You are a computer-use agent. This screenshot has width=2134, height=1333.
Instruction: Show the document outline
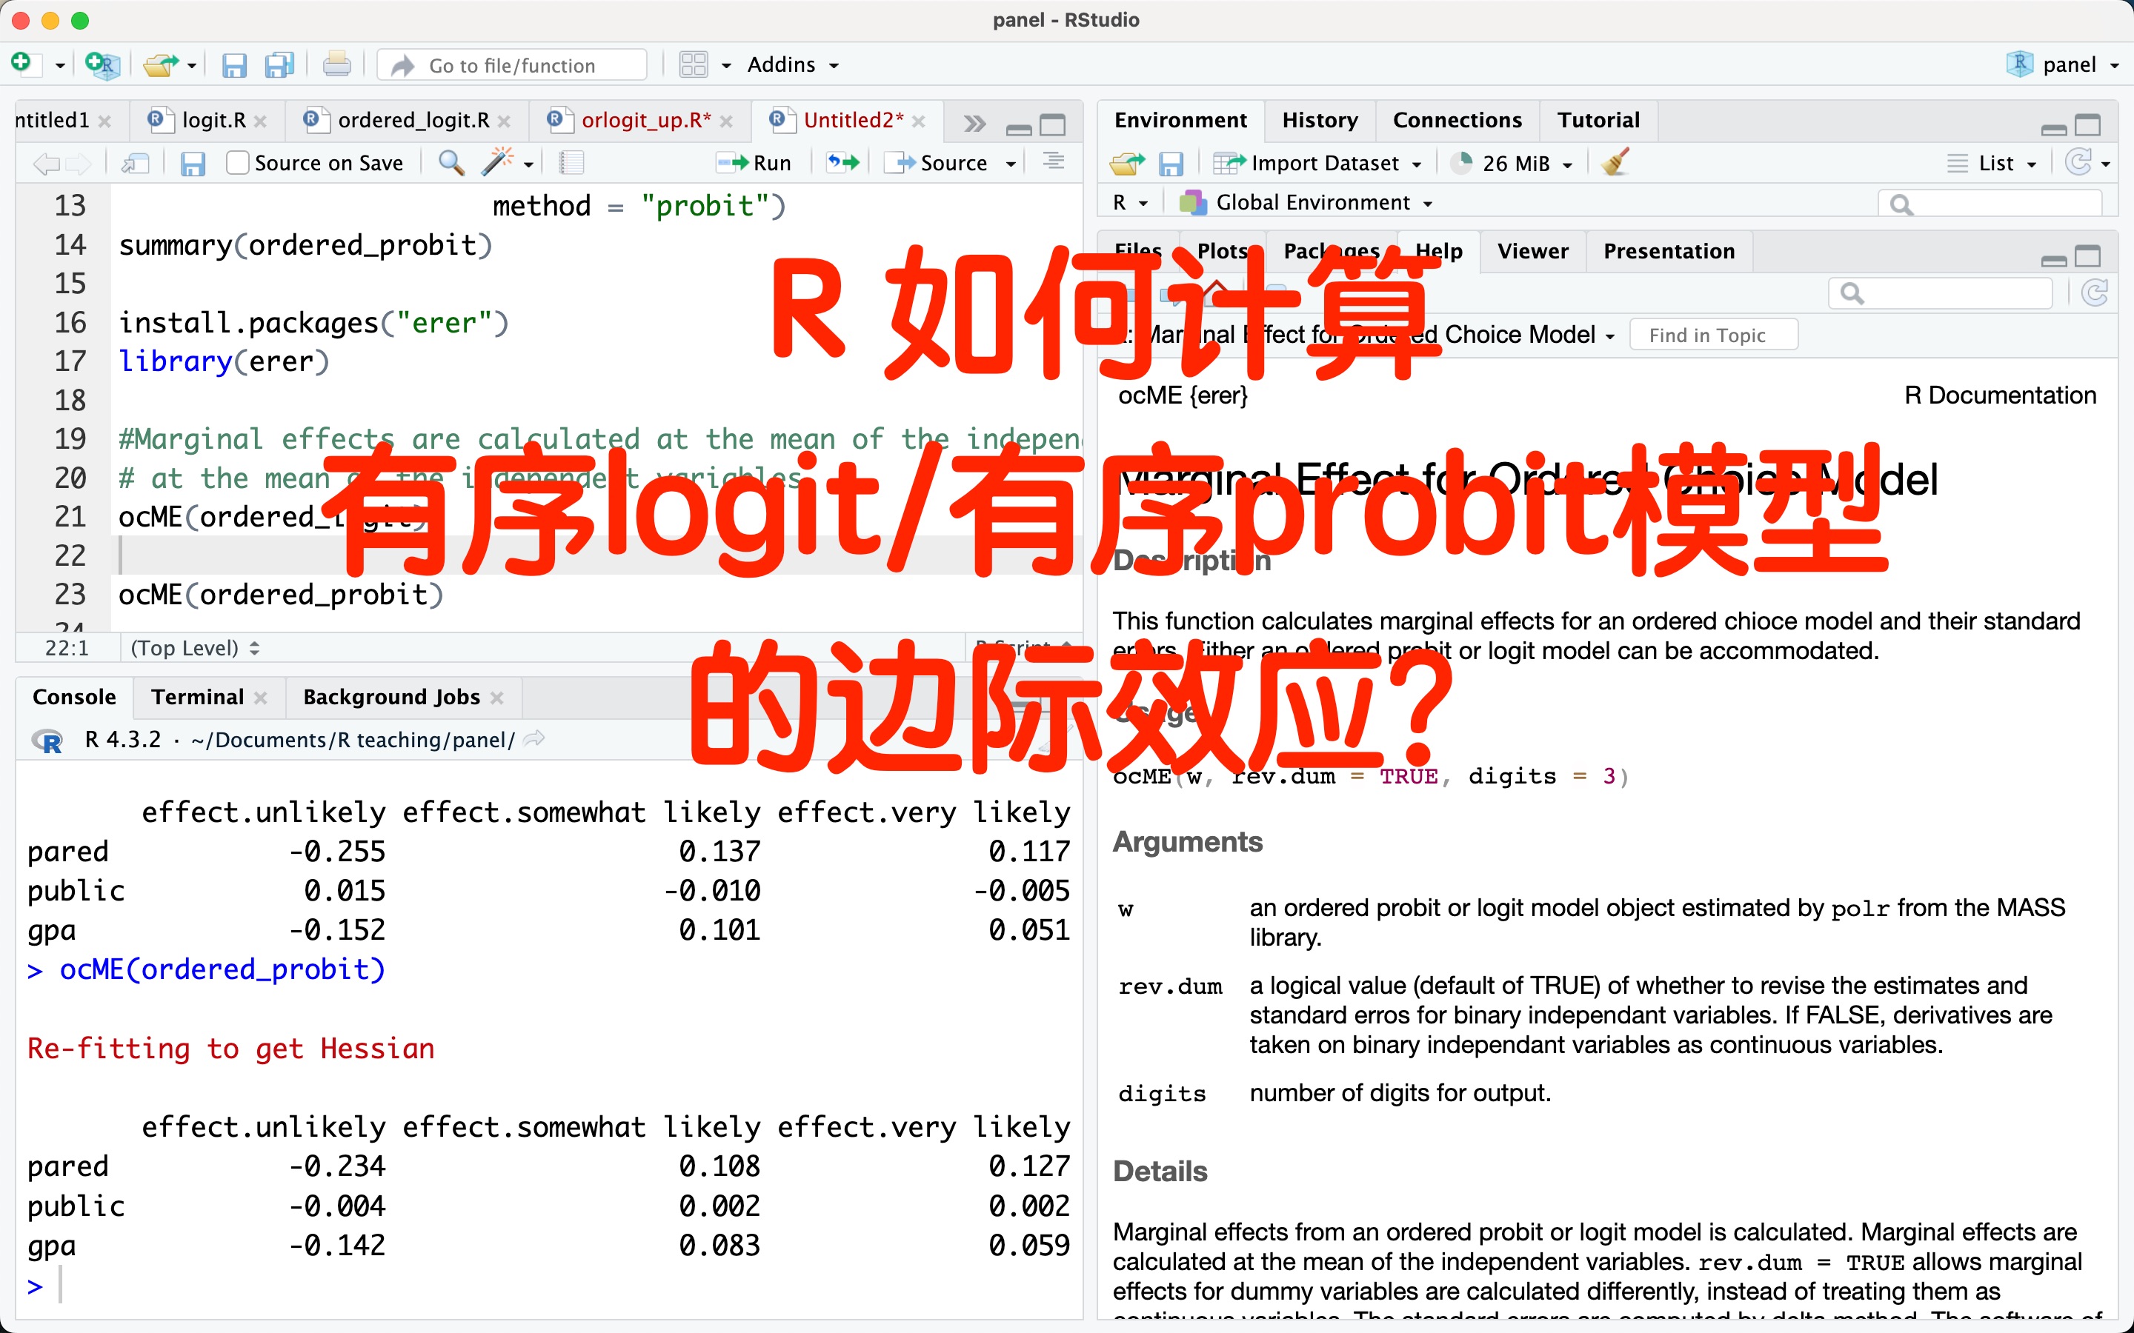click(x=1052, y=162)
